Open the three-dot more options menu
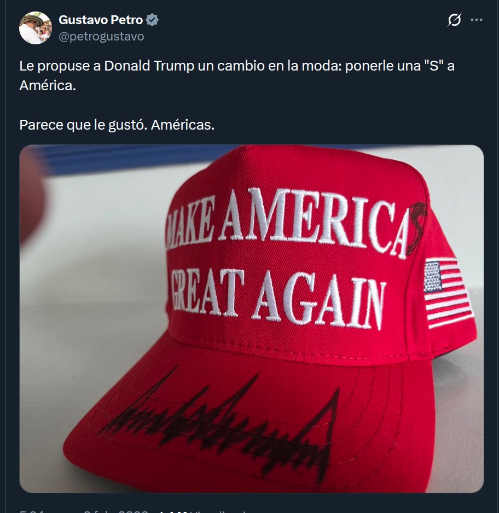This screenshot has width=499, height=513. click(477, 20)
